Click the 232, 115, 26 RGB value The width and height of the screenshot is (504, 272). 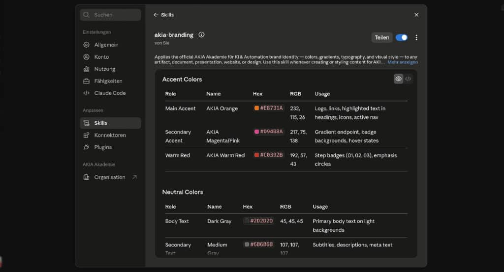click(297, 113)
